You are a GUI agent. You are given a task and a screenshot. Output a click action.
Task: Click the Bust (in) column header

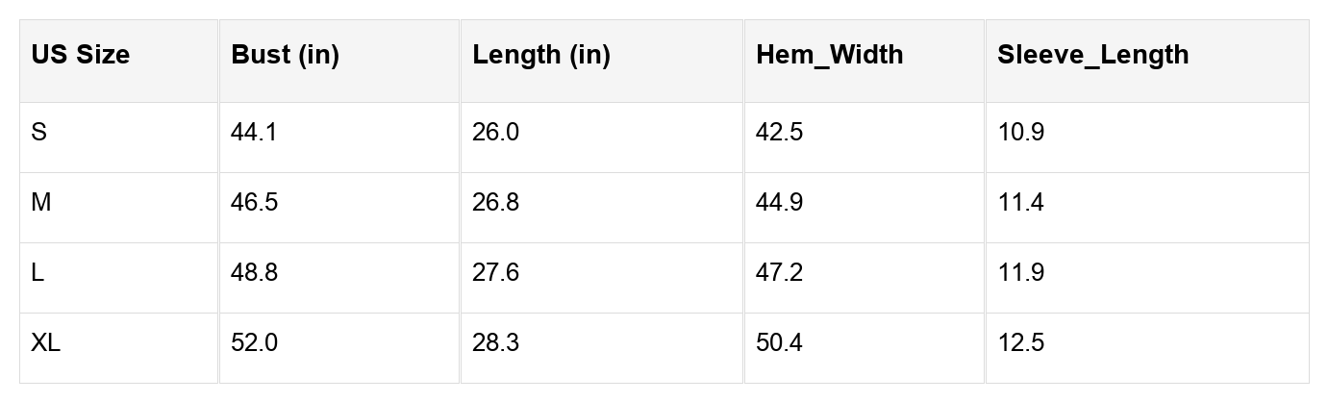tap(285, 55)
